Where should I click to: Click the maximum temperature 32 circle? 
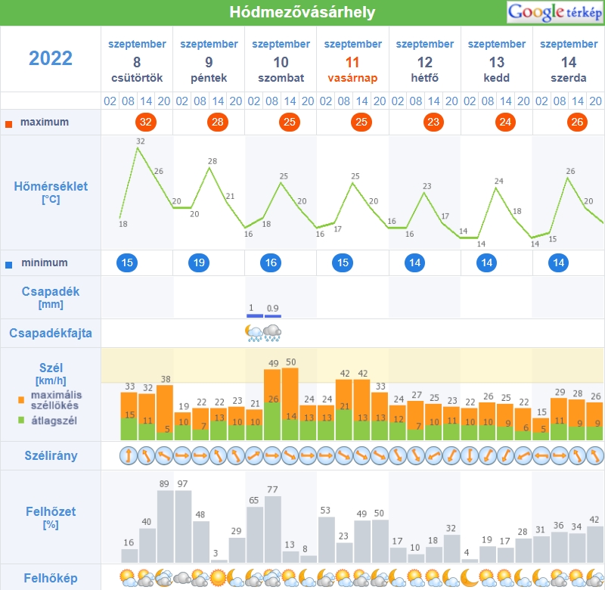[x=146, y=123]
